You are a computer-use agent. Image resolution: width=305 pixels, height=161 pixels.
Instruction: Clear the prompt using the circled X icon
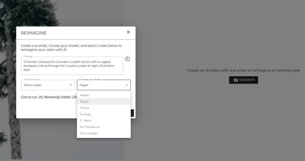click(127, 59)
